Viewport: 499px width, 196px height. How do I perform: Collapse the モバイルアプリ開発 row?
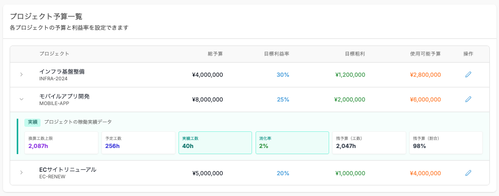tap(21, 100)
